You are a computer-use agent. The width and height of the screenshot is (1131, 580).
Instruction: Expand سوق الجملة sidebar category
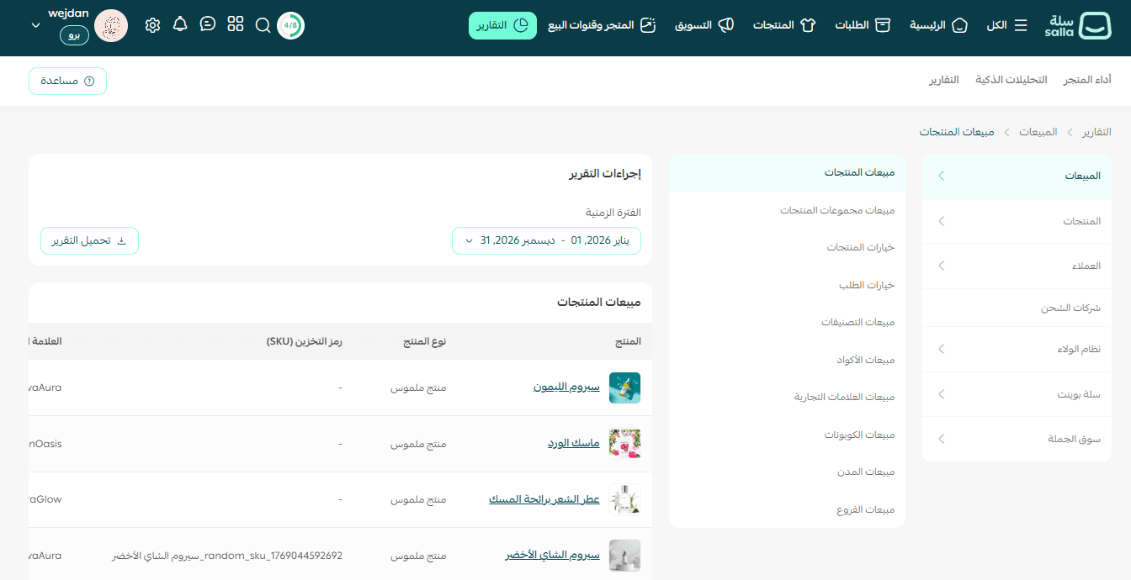1017,439
